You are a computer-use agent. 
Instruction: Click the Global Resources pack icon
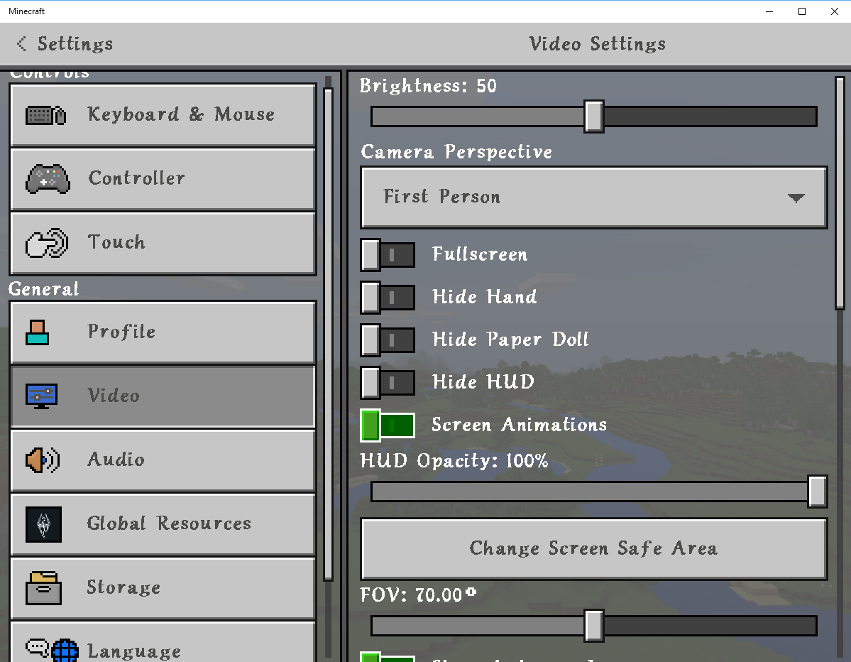click(x=43, y=524)
